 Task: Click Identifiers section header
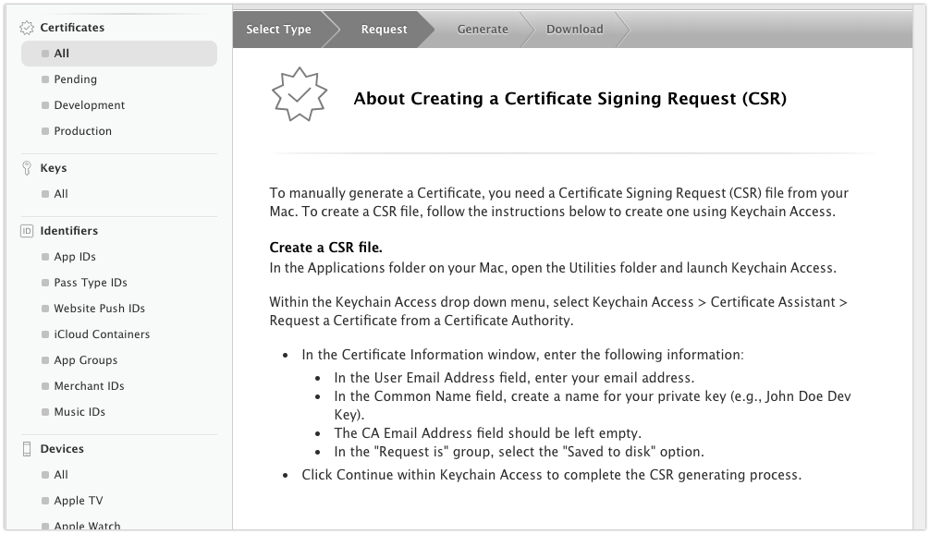tap(68, 231)
